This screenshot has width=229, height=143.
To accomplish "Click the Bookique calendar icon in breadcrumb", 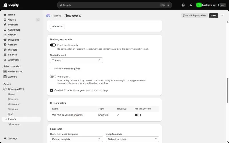I will click(48, 16).
